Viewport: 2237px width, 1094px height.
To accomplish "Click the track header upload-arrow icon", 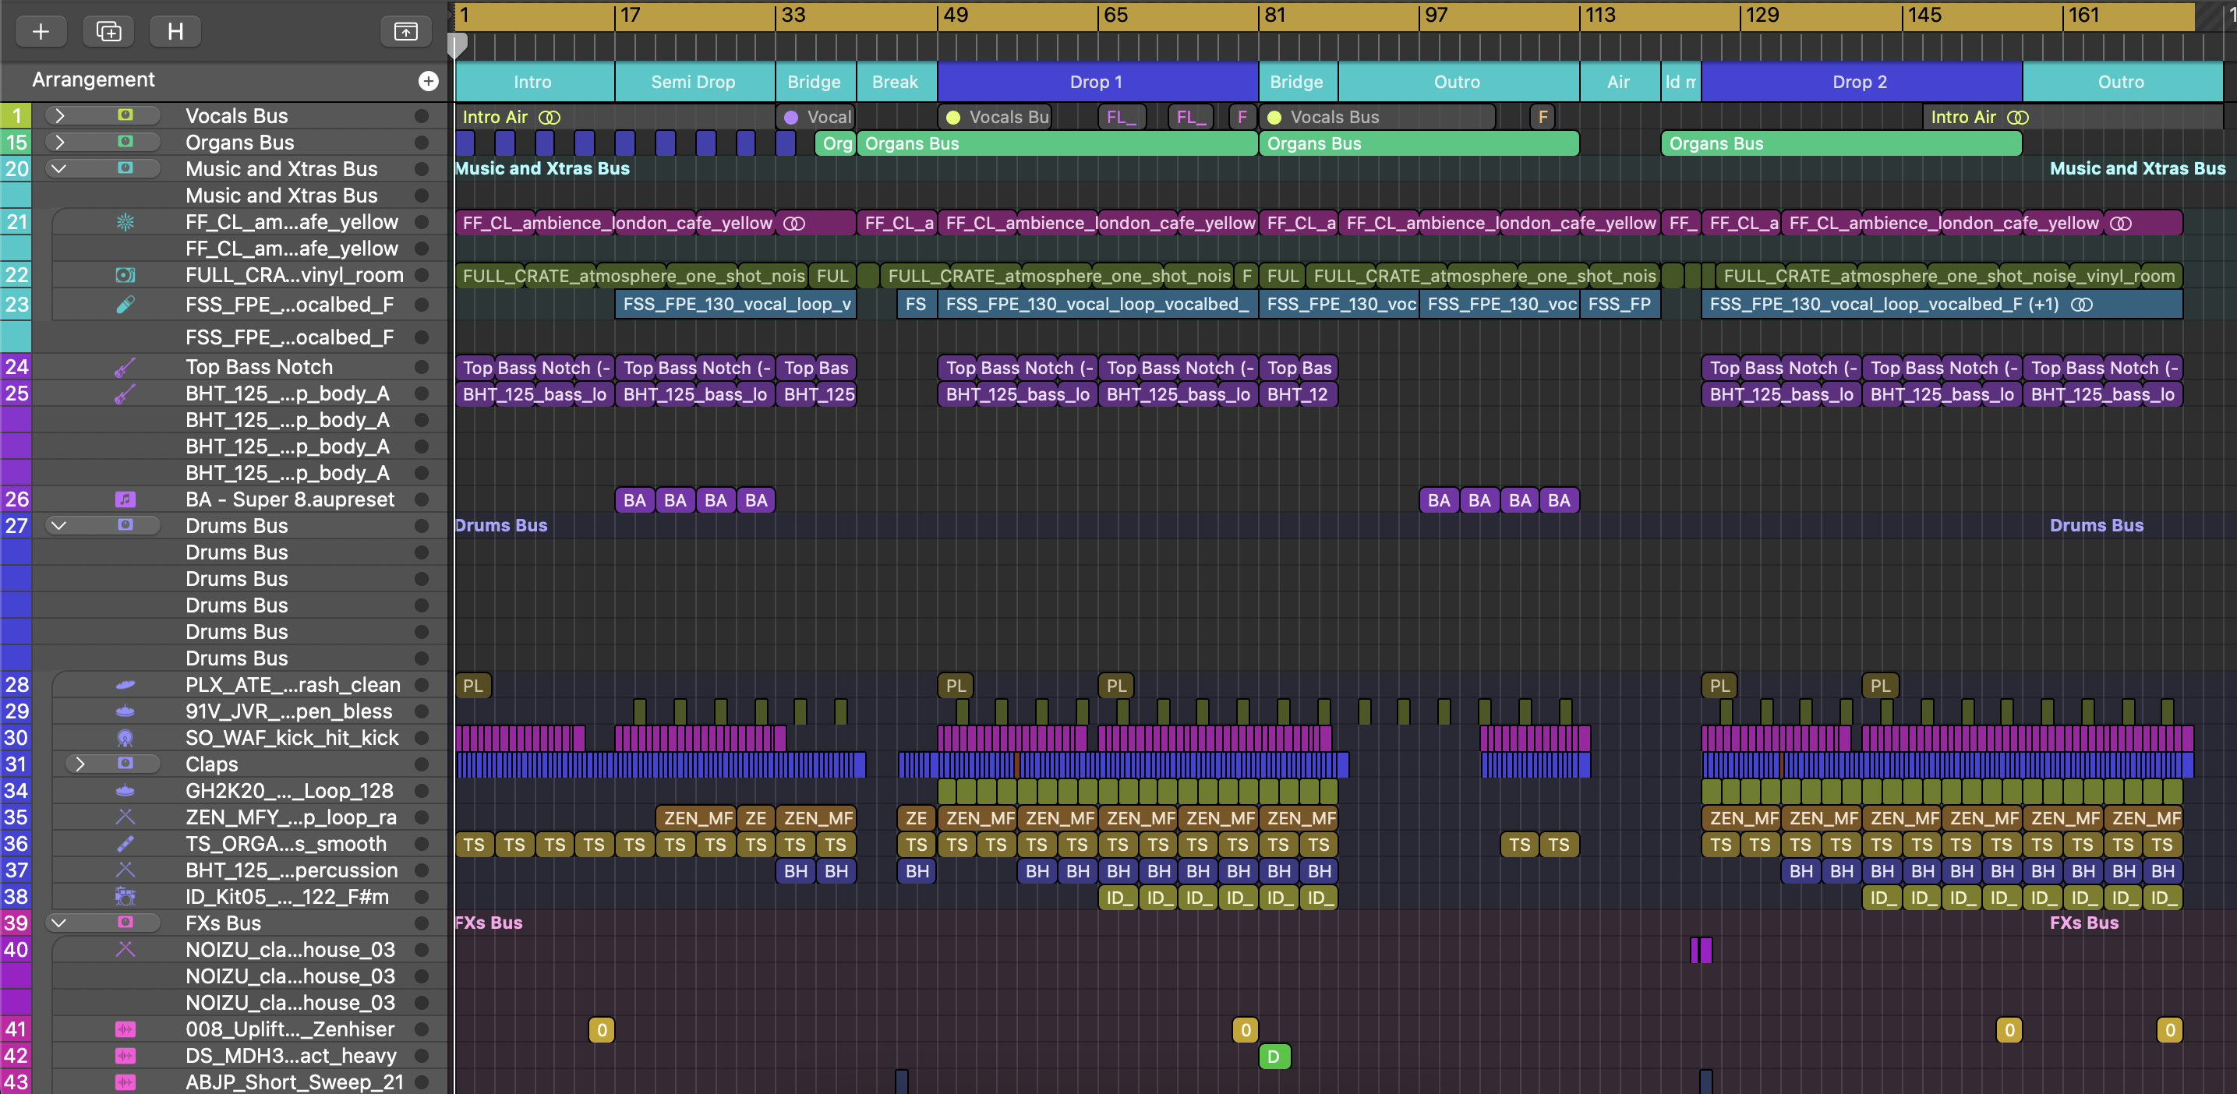I will [x=405, y=31].
